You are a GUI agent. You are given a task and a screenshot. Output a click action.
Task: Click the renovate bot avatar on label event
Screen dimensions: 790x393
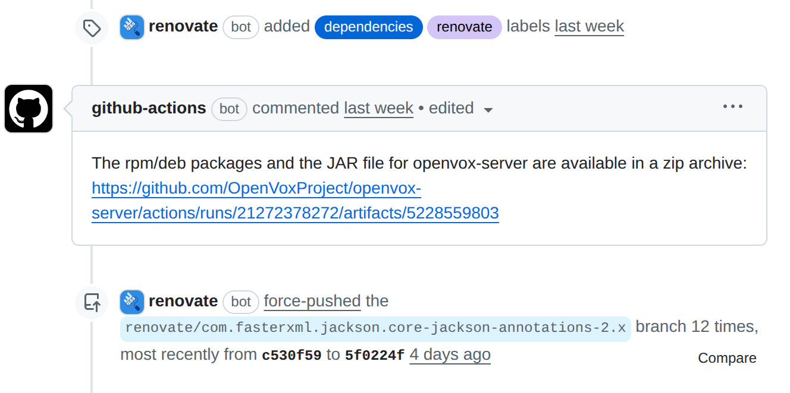click(131, 26)
